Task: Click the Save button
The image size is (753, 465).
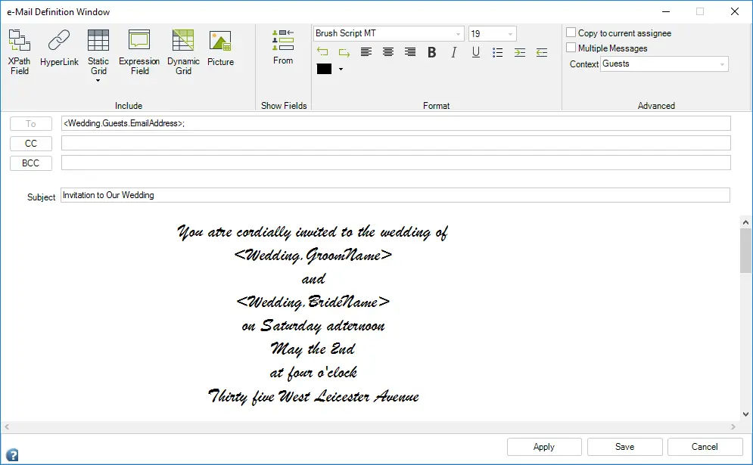Action: 625,447
